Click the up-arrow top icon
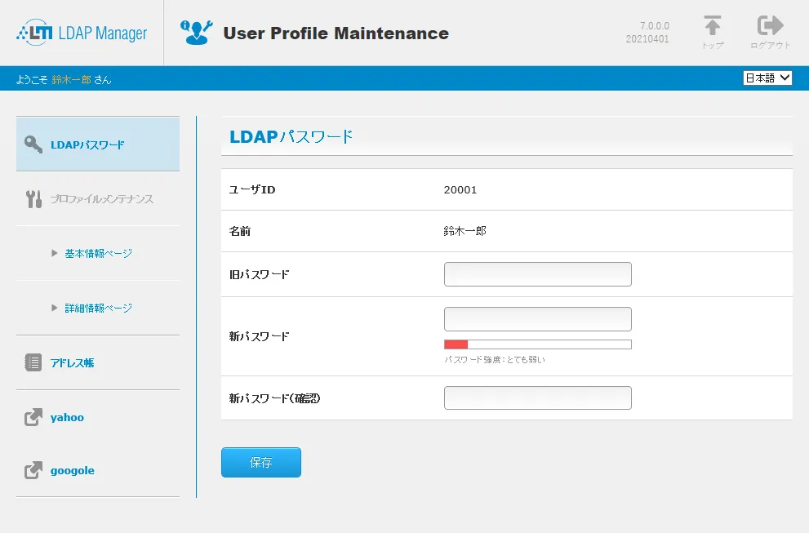 pyautogui.click(x=713, y=25)
